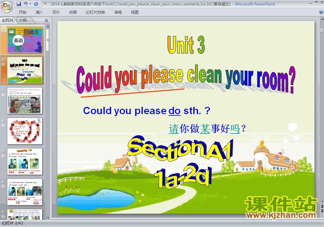324x227 pixels.
Task: Click slide counter 幻灯片 2/42 in status bar
Action: [13, 223]
